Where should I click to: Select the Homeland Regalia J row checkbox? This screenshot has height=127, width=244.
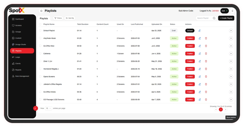click(x=40, y=69)
